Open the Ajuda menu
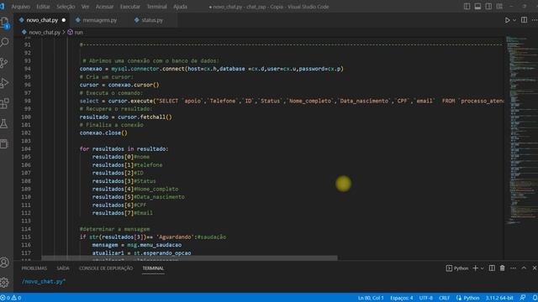 coord(180,7)
